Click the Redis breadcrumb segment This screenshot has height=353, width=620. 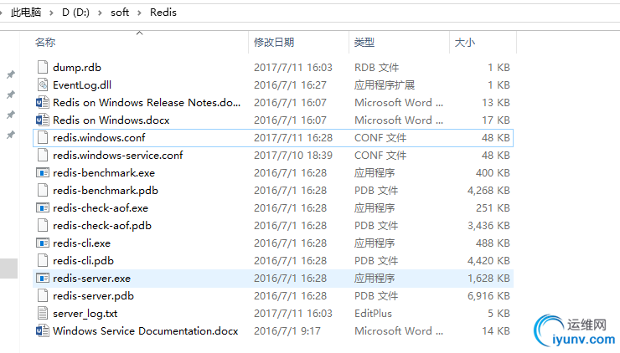163,13
